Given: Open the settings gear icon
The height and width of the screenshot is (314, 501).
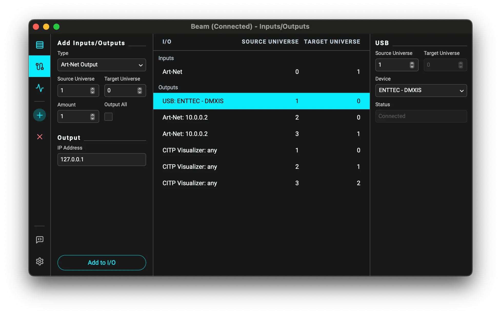Looking at the screenshot, I should 39,261.
